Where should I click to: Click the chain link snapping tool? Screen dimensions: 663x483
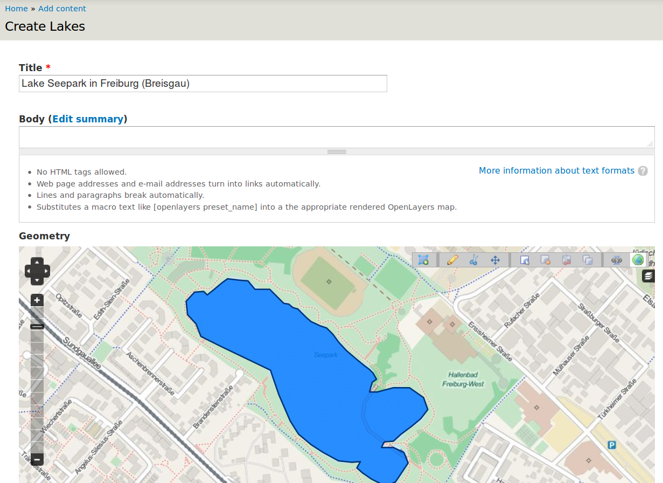(x=617, y=260)
